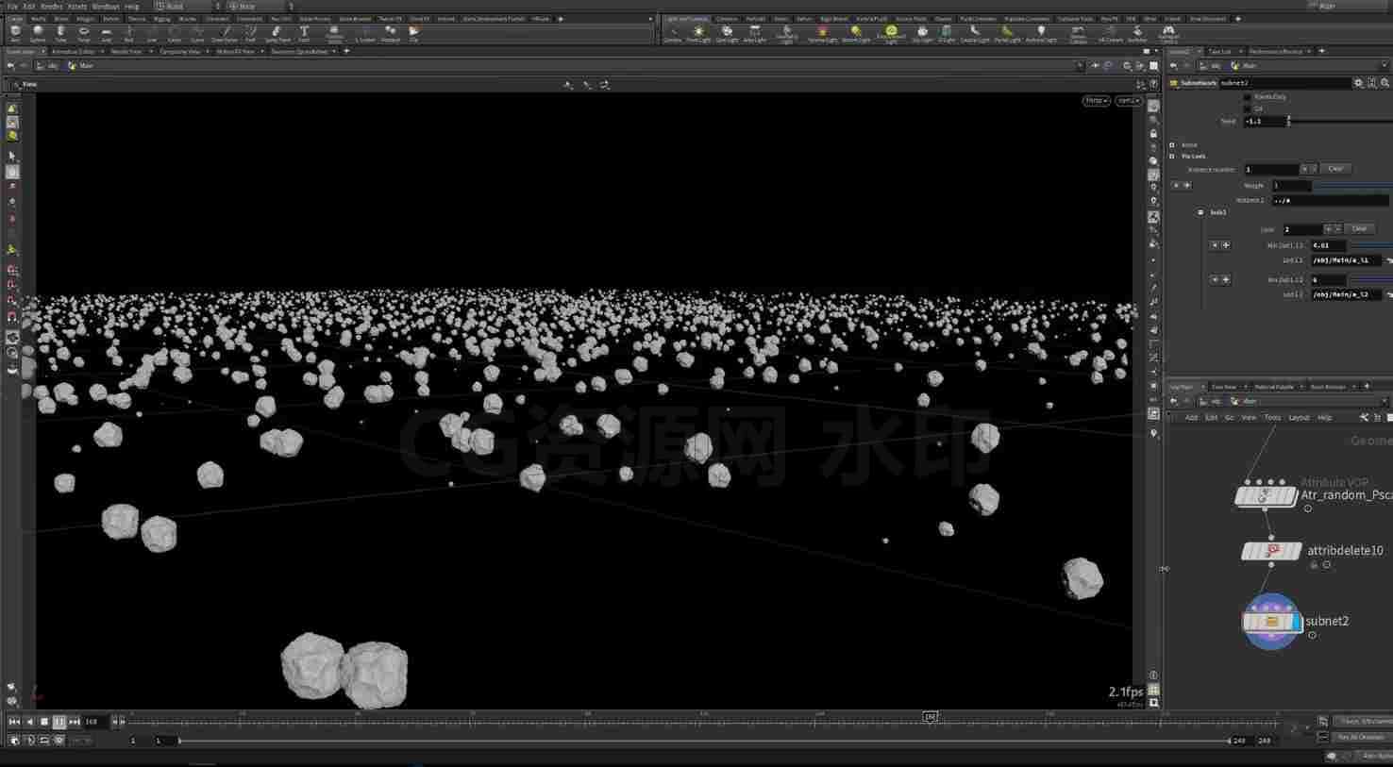Open the network editor Layout menu
The image size is (1393, 767).
pos(1299,417)
